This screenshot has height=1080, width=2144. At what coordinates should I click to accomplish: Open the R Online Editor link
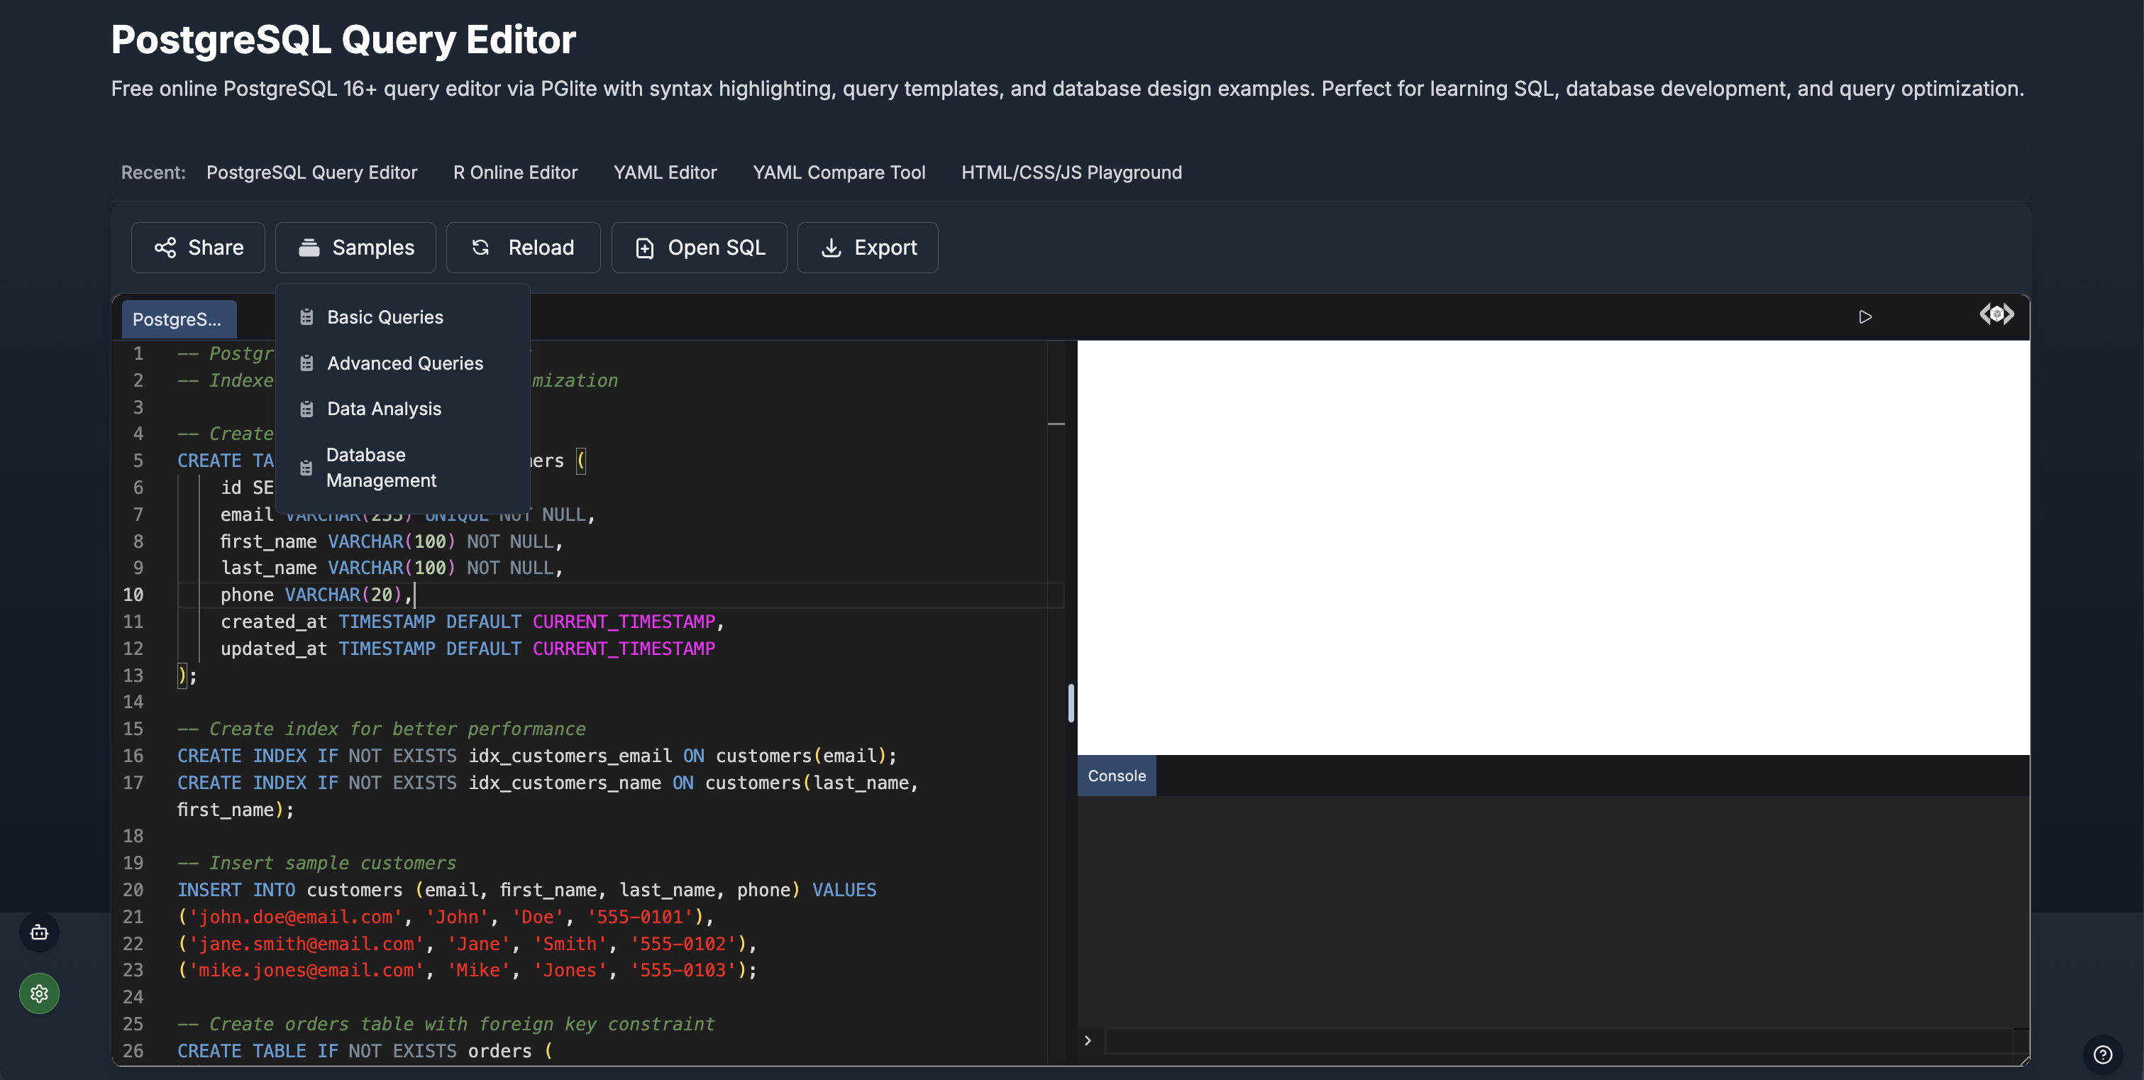pos(514,172)
